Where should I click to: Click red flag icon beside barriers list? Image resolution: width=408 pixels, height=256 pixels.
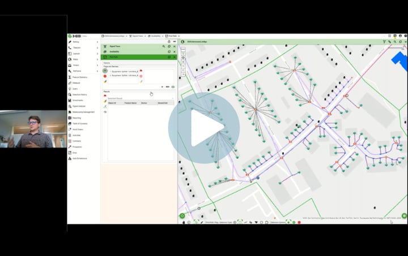coord(141,71)
